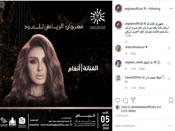Viewport: 175px width, 131px height.
Task: Click the blue verified badge in header
Action: tap(145, 8)
